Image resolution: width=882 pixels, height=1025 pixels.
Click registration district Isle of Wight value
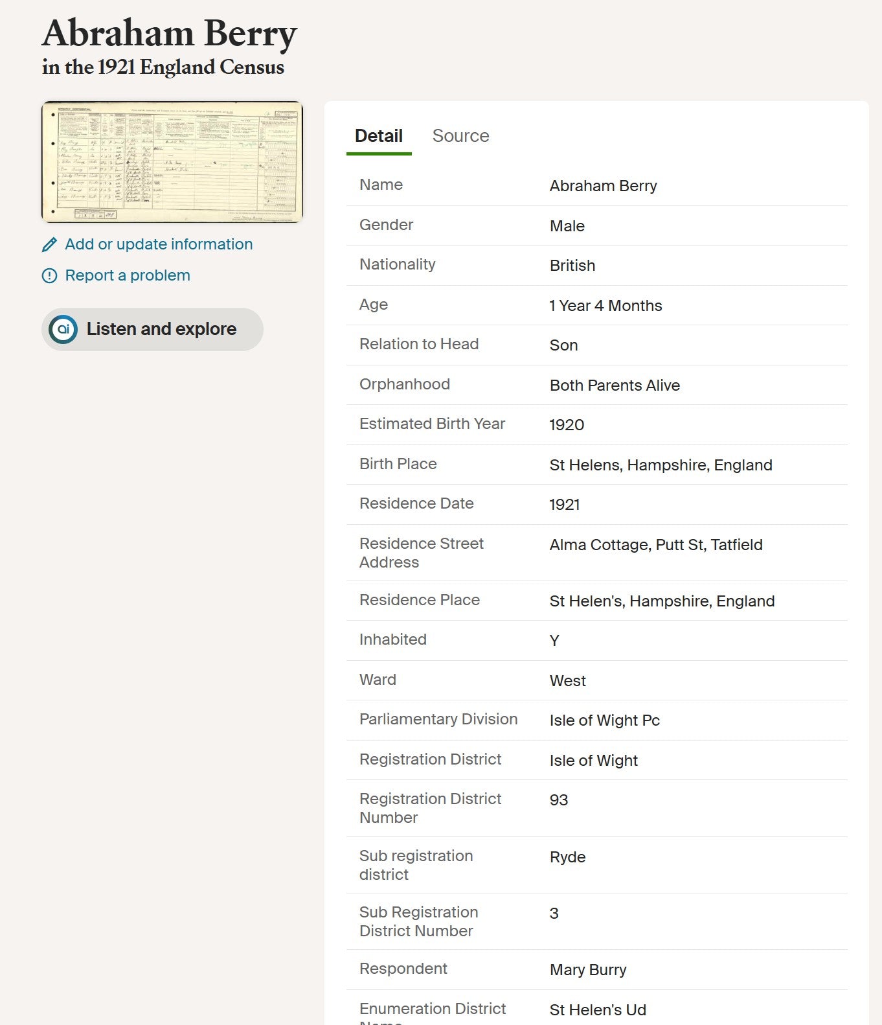click(593, 761)
